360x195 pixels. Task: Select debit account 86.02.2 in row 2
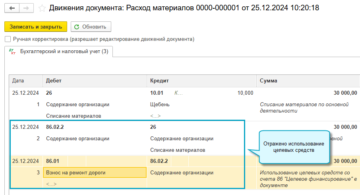click(55, 127)
